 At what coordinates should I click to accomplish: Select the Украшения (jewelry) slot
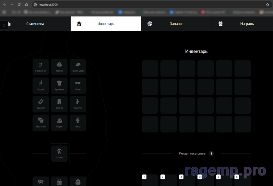tap(41, 67)
